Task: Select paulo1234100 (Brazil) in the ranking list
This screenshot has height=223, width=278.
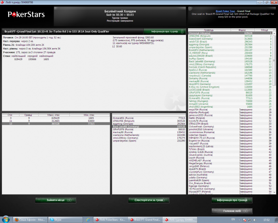Action: [230, 56]
